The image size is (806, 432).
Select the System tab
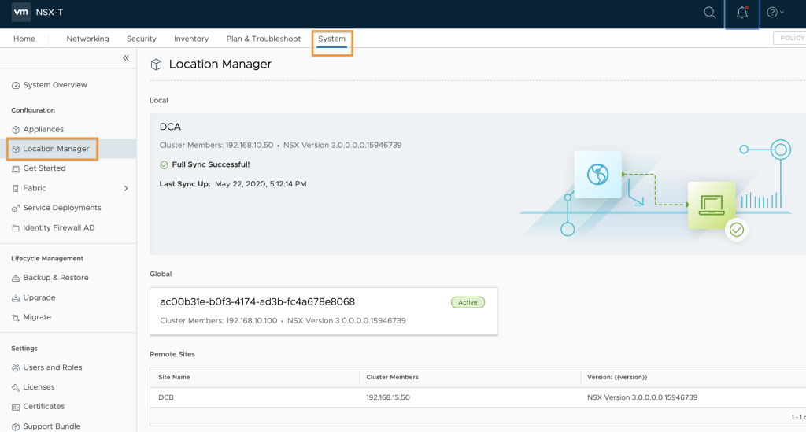point(331,39)
